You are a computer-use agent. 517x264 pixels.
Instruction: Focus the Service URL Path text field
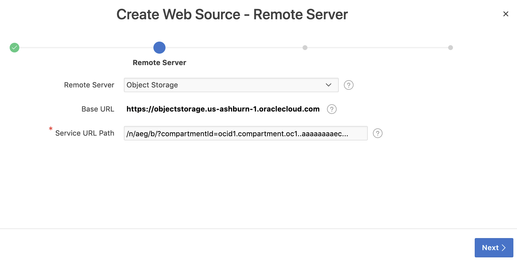[245, 133]
